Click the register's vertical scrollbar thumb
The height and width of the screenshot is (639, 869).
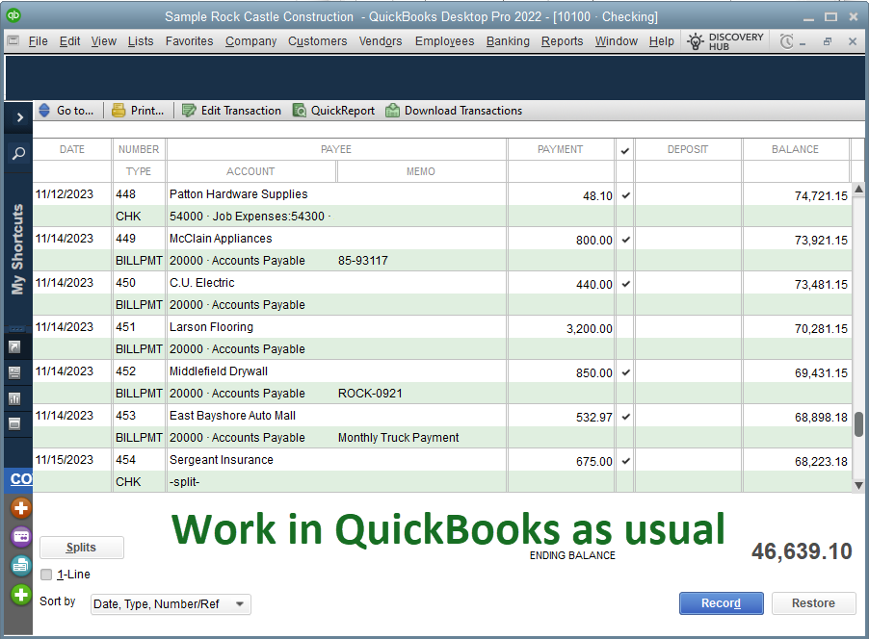(858, 424)
